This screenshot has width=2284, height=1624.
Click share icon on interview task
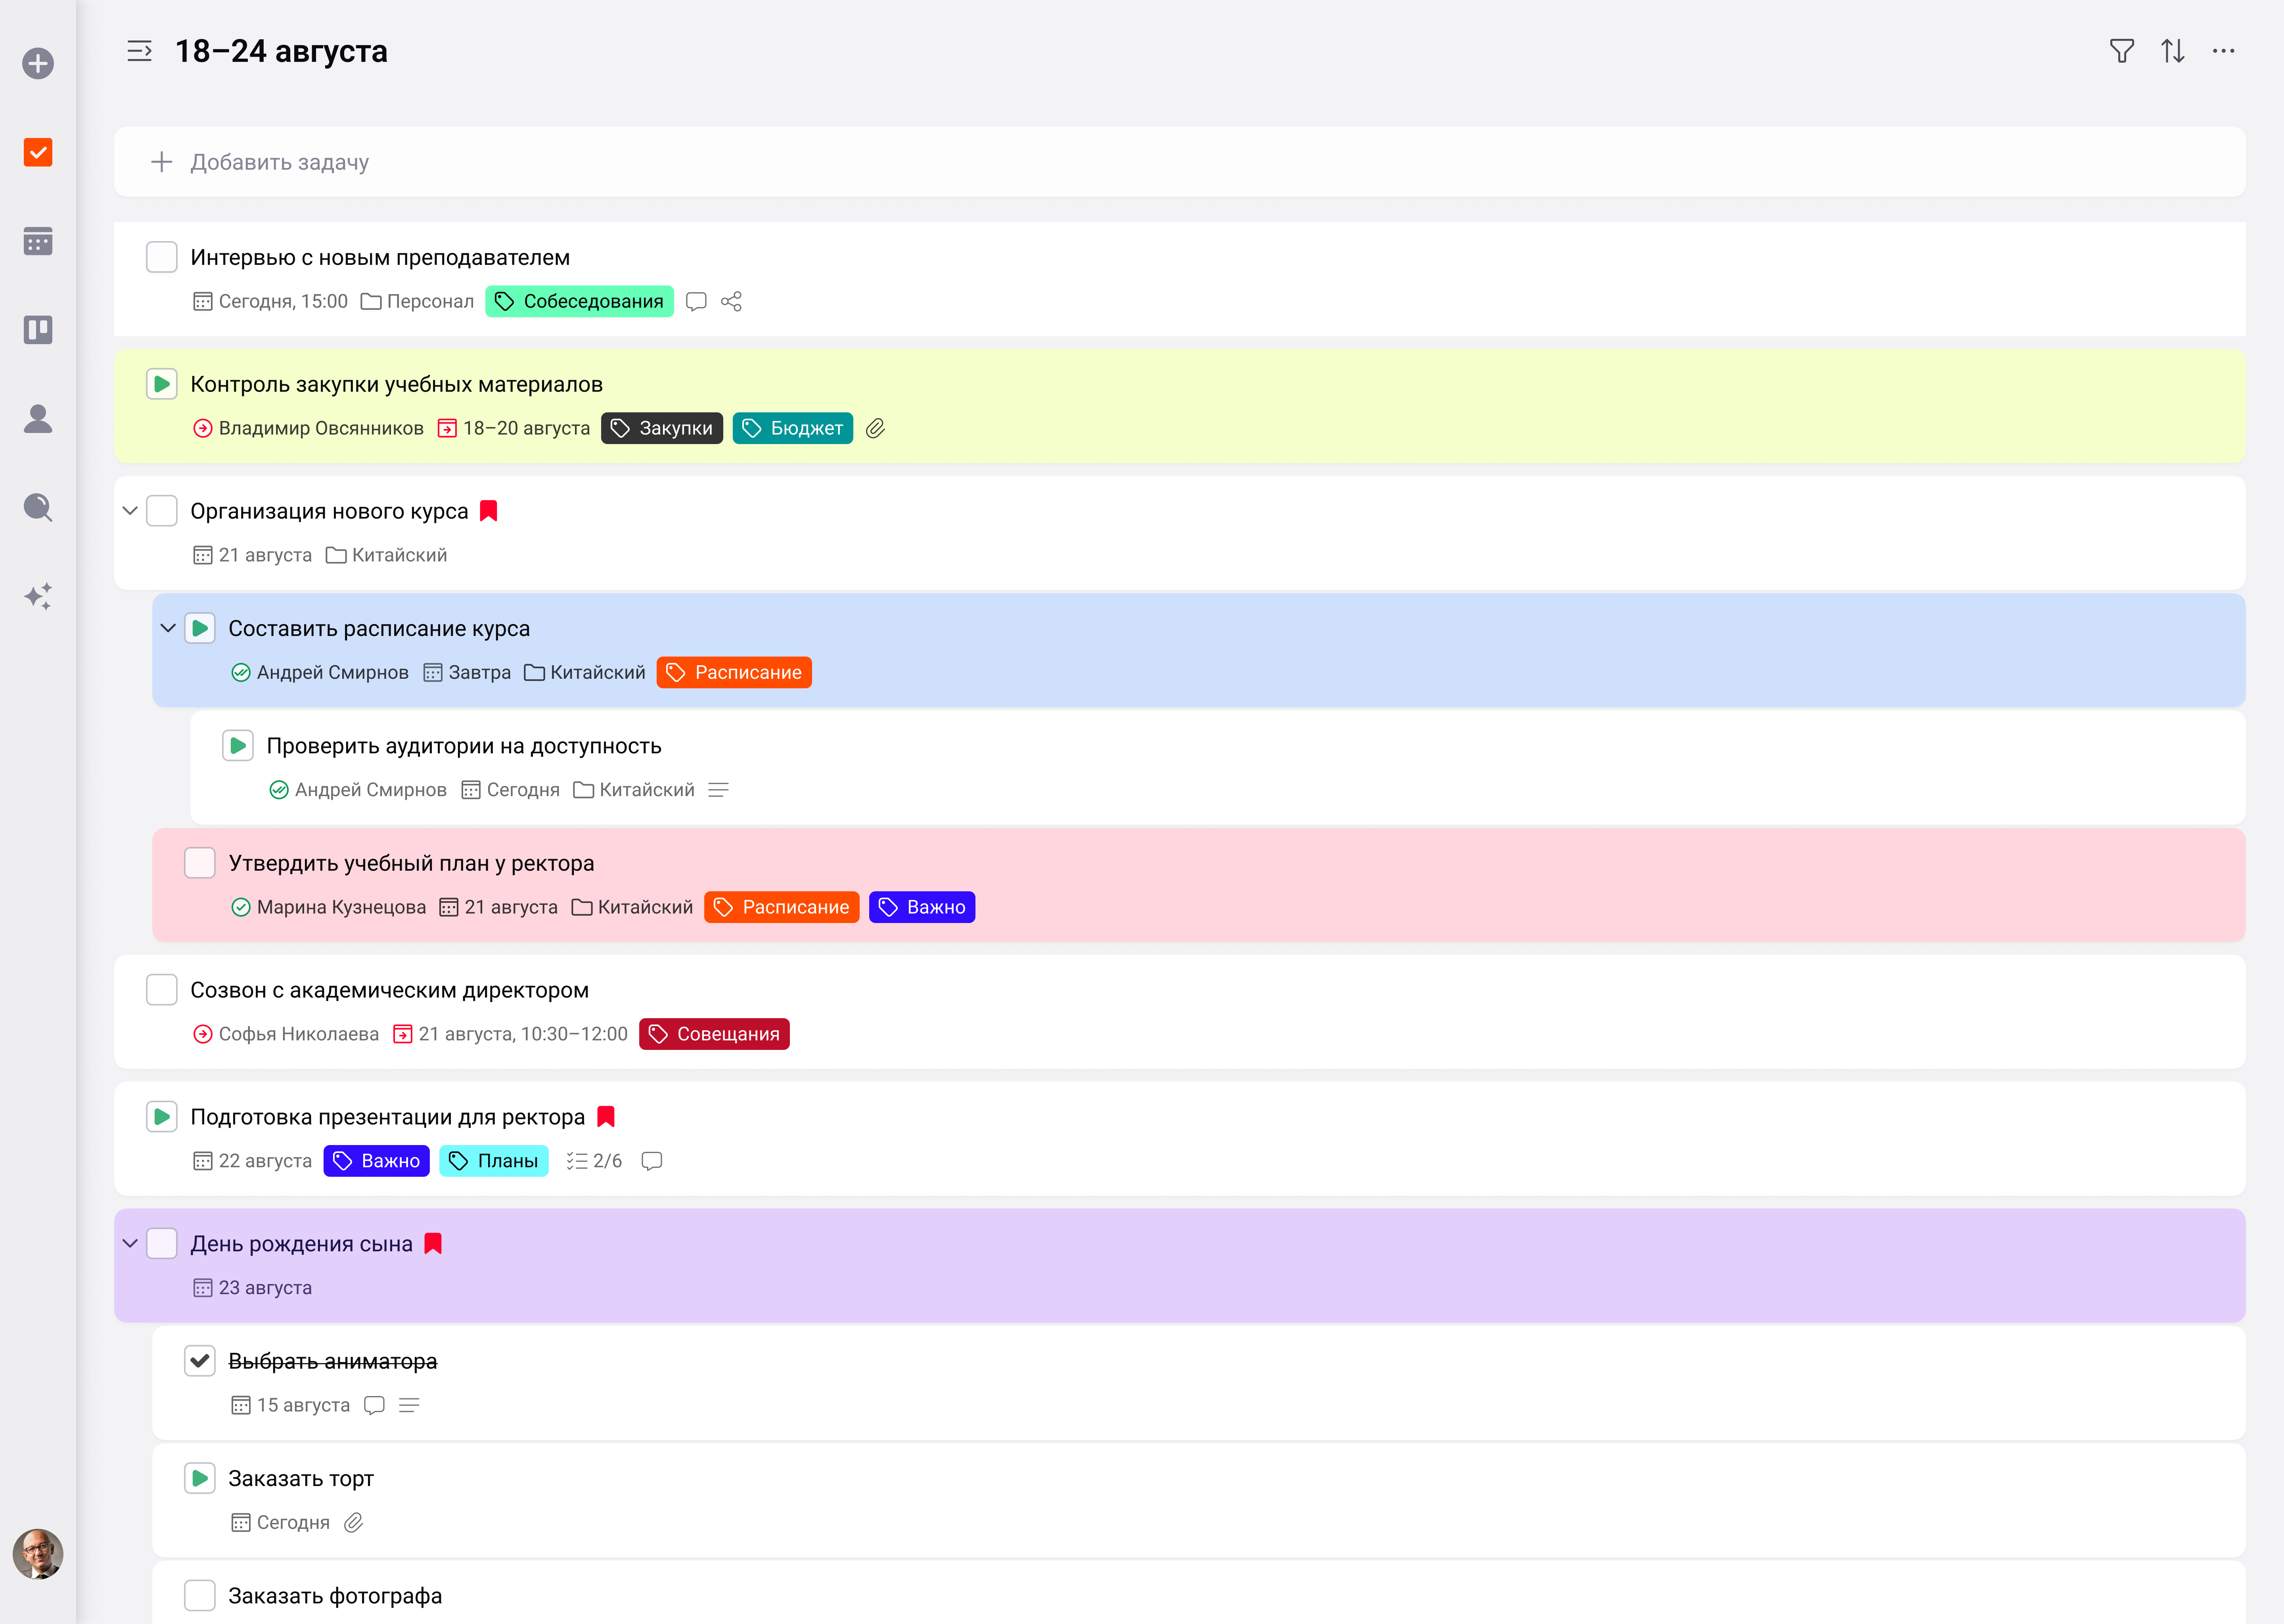731,301
